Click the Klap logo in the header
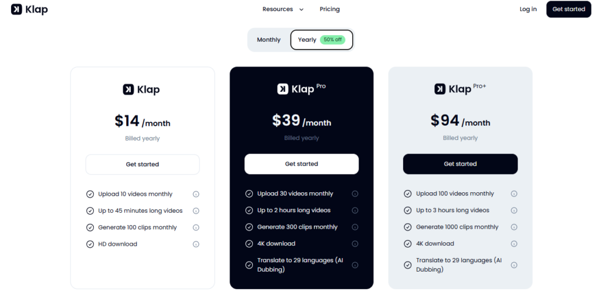 tap(29, 9)
